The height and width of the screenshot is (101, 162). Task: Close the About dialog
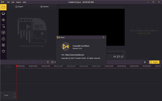[x=103, y=37]
